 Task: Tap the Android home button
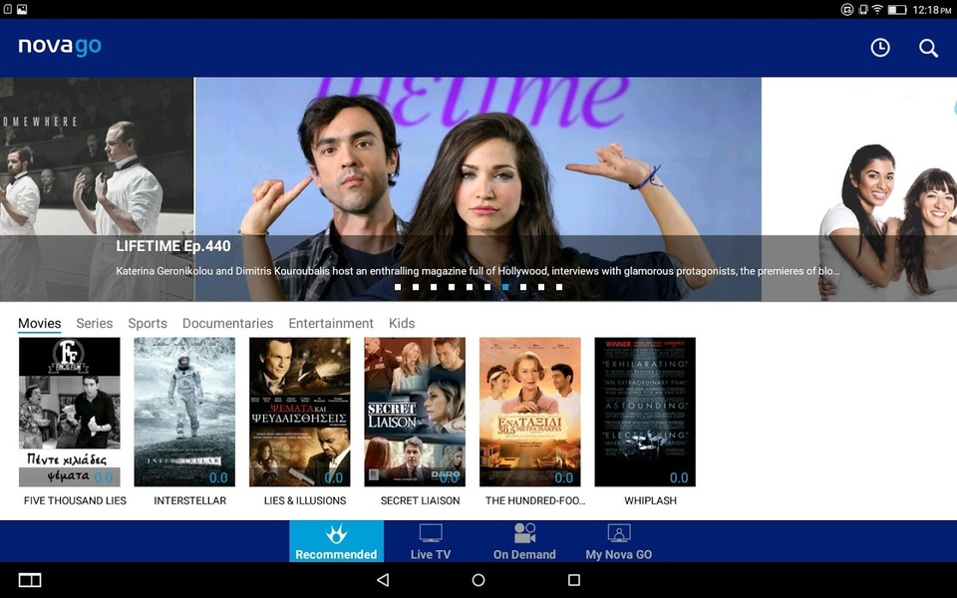point(478,580)
